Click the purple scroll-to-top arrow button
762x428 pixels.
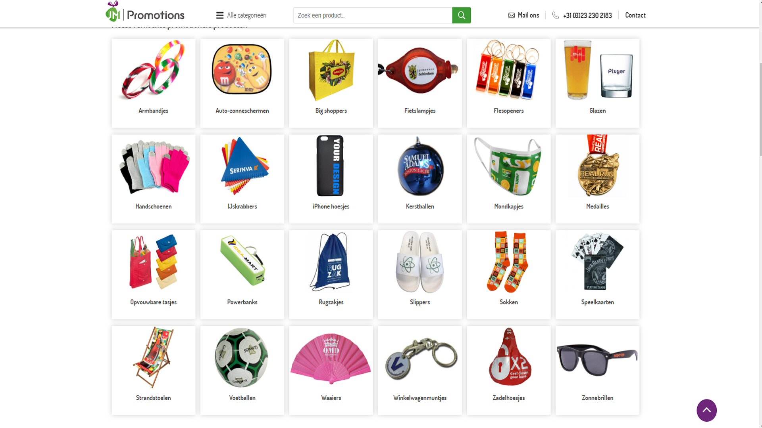point(706,410)
